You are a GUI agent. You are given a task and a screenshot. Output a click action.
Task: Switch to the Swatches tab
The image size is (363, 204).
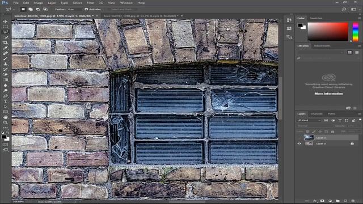316,18
